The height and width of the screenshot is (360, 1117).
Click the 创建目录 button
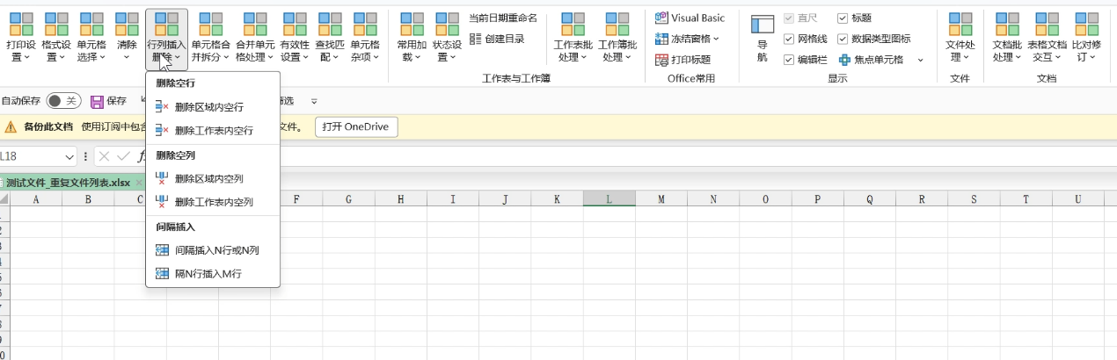497,39
